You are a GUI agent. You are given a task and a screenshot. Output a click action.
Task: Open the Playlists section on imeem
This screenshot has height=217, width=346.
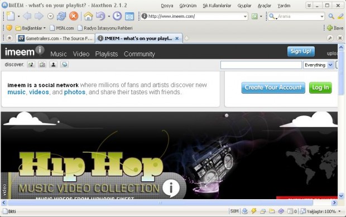pos(107,54)
